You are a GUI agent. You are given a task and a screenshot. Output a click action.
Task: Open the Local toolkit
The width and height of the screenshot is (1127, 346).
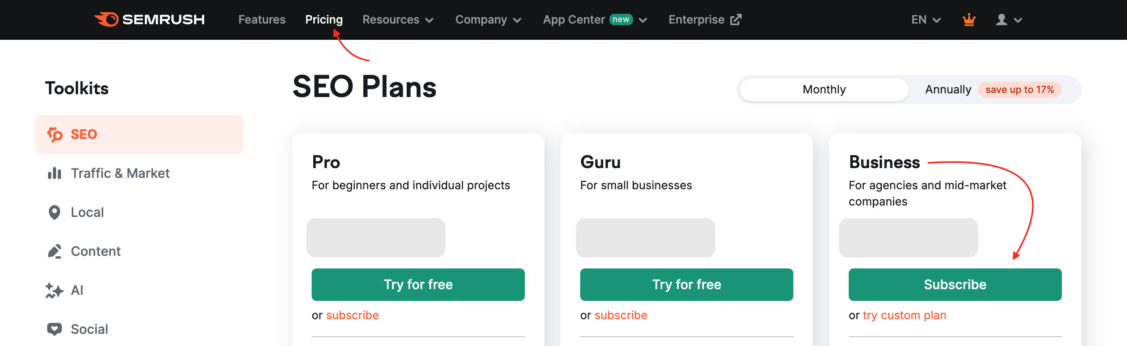click(x=87, y=212)
